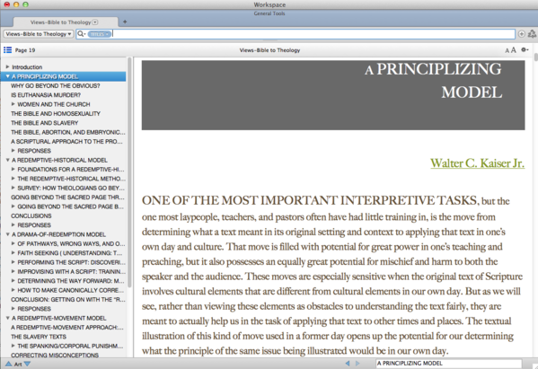This screenshot has width=538, height=369.
Task: Open the TITLES search field selector
Action: coord(100,34)
